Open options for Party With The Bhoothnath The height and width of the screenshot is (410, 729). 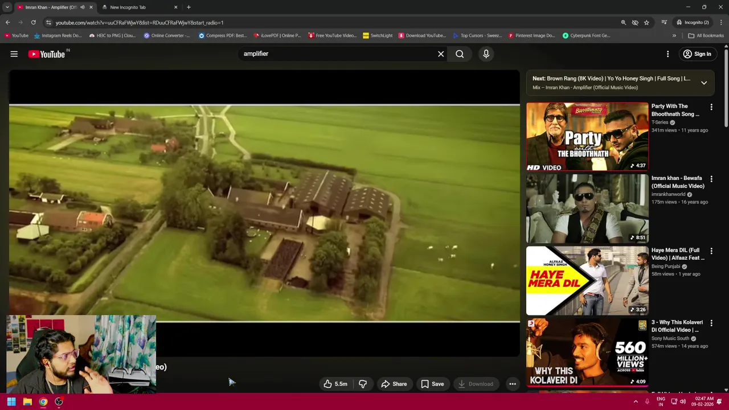click(711, 107)
